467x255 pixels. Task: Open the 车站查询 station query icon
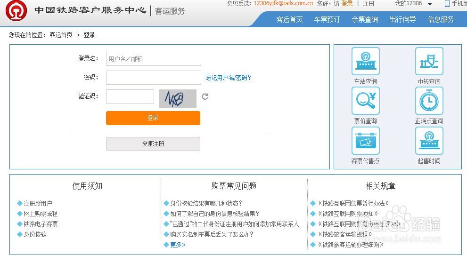point(365,61)
